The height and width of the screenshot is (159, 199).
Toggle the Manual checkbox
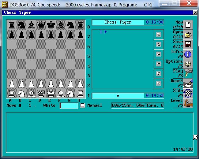click(83, 105)
